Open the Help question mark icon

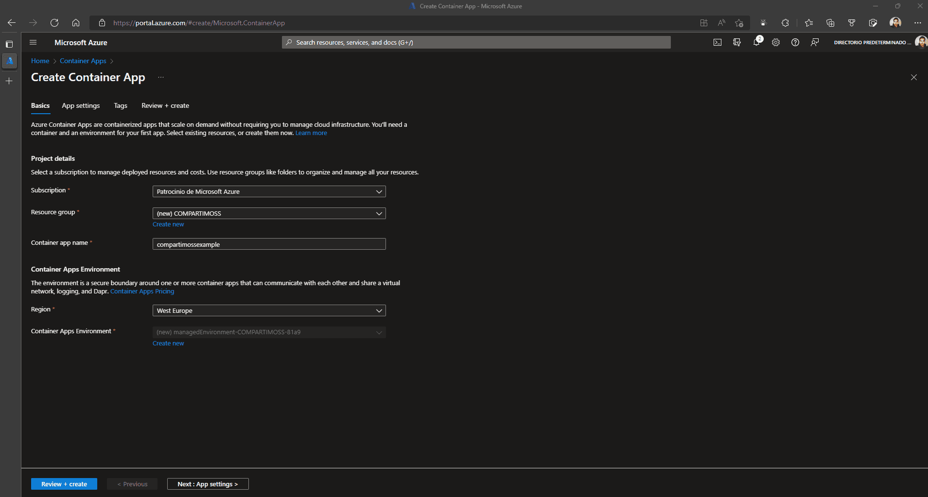coord(795,42)
